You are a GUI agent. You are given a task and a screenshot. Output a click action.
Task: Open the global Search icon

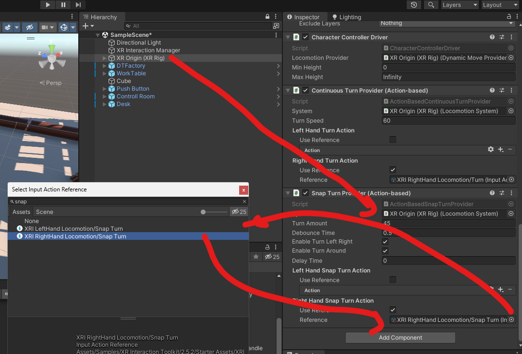(431, 5)
